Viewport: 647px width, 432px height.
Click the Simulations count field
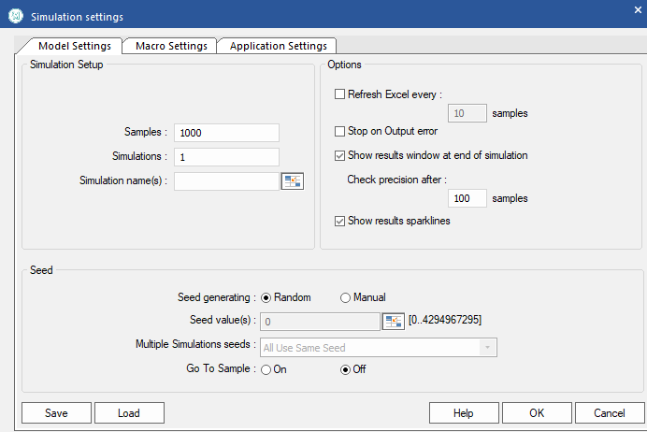click(226, 157)
